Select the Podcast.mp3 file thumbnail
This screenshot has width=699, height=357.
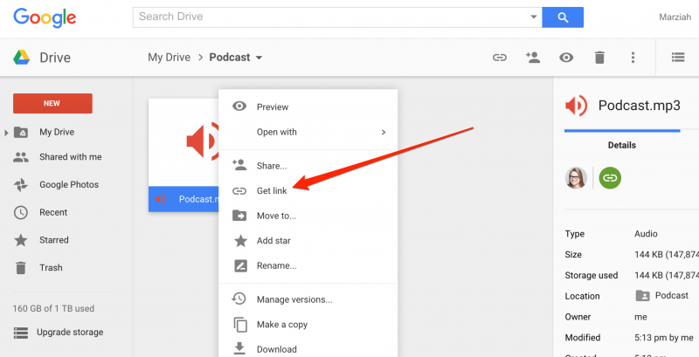click(x=183, y=154)
